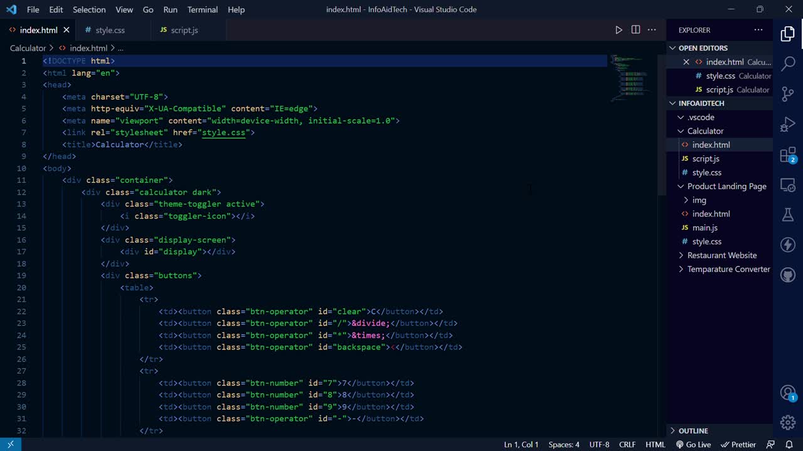Screen dimensions: 803x451
Task: Click the Go Live server button
Action: (x=693, y=444)
